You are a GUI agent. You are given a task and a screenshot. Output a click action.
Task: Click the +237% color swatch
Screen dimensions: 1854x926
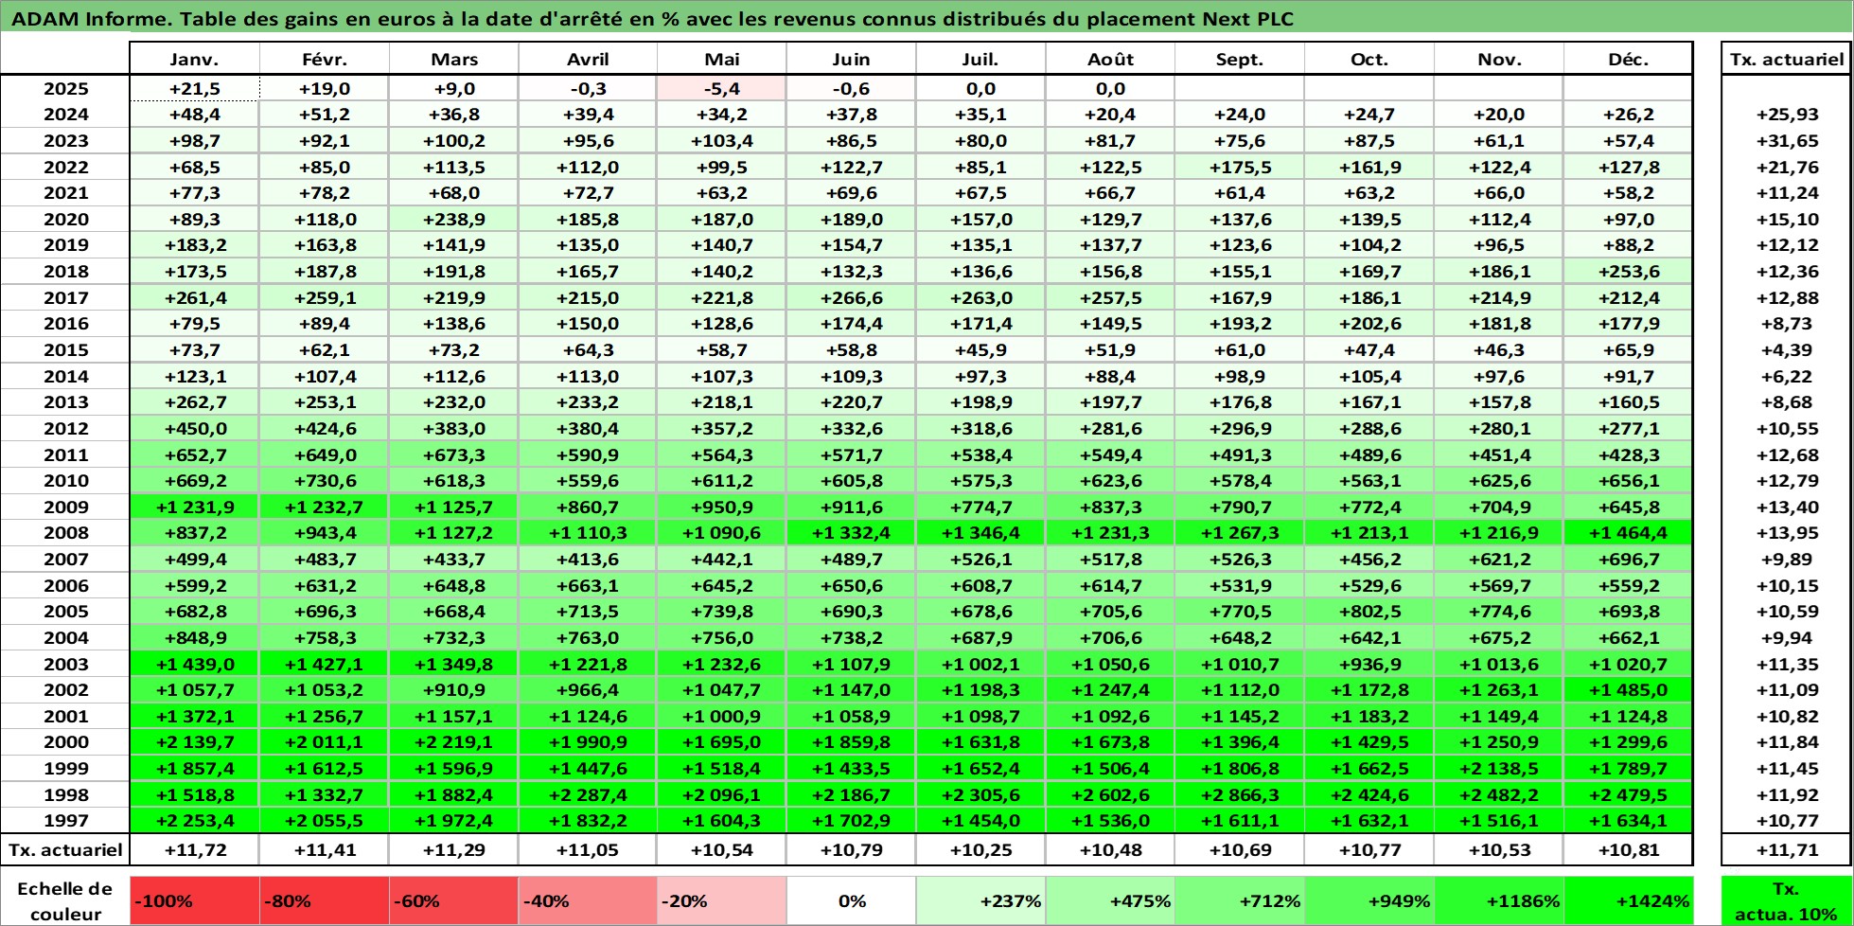click(980, 901)
